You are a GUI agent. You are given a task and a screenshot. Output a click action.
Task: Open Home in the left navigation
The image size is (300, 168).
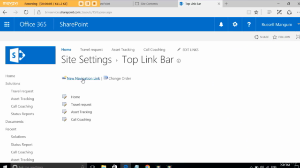[10, 76]
